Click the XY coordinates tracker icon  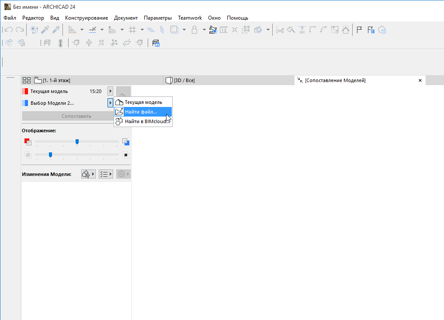[112, 30]
